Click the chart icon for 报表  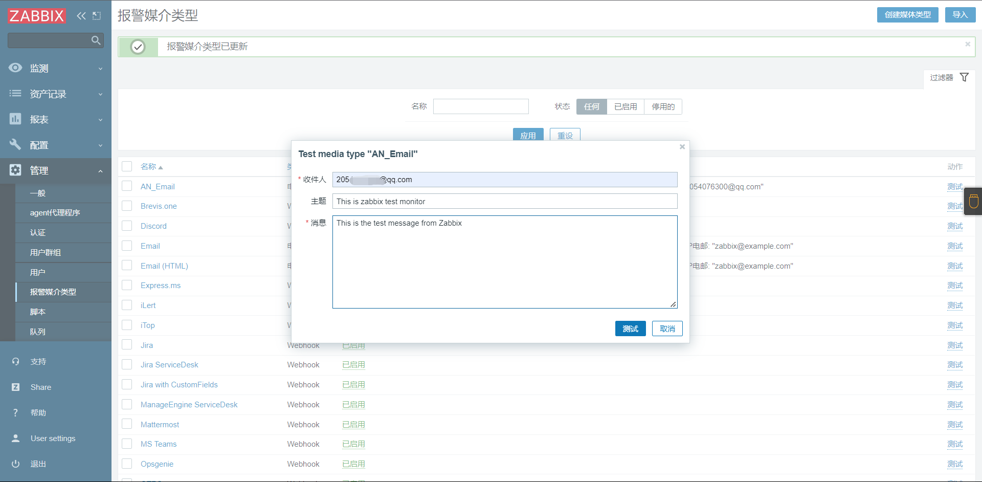point(15,119)
